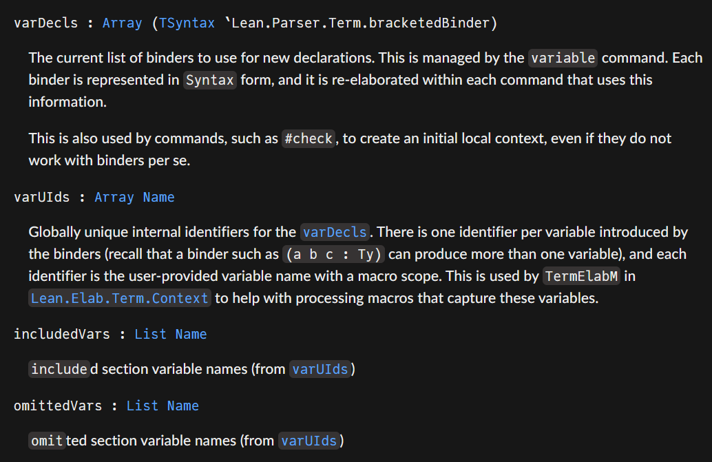The width and height of the screenshot is (712, 462).
Task: Click varUIds link in included section description
Action: tap(320, 370)
